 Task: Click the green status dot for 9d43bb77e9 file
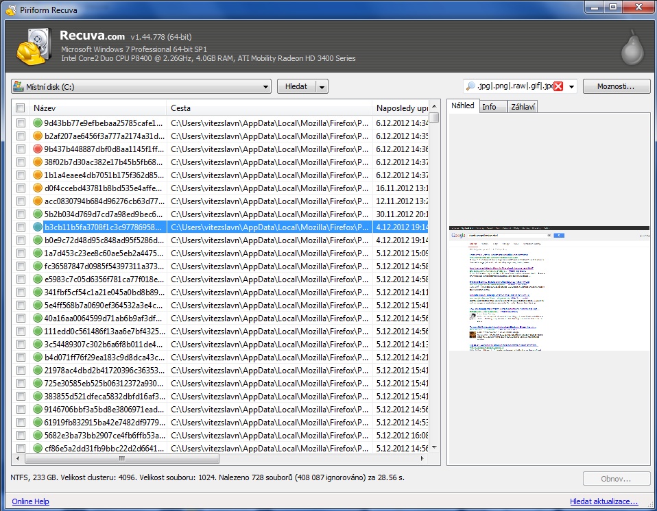(x=38, y=123)
